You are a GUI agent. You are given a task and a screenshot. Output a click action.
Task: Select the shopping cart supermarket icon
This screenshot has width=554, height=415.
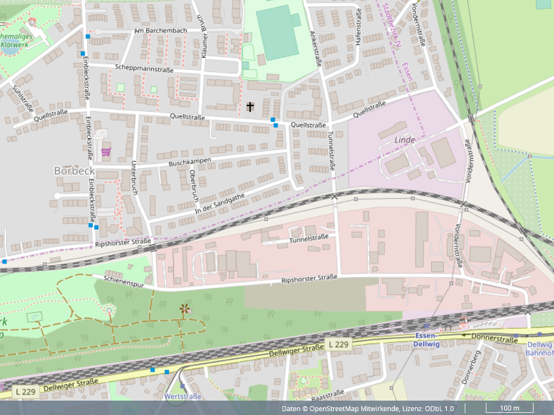pos(105,152)
